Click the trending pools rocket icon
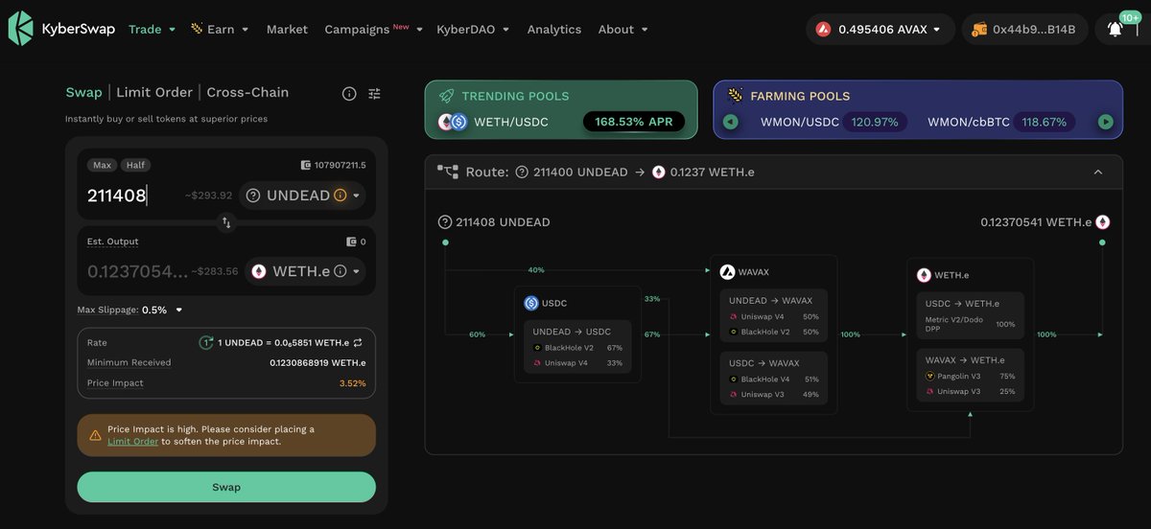This screenshot has width=1151, height=529. coord(446,96)
